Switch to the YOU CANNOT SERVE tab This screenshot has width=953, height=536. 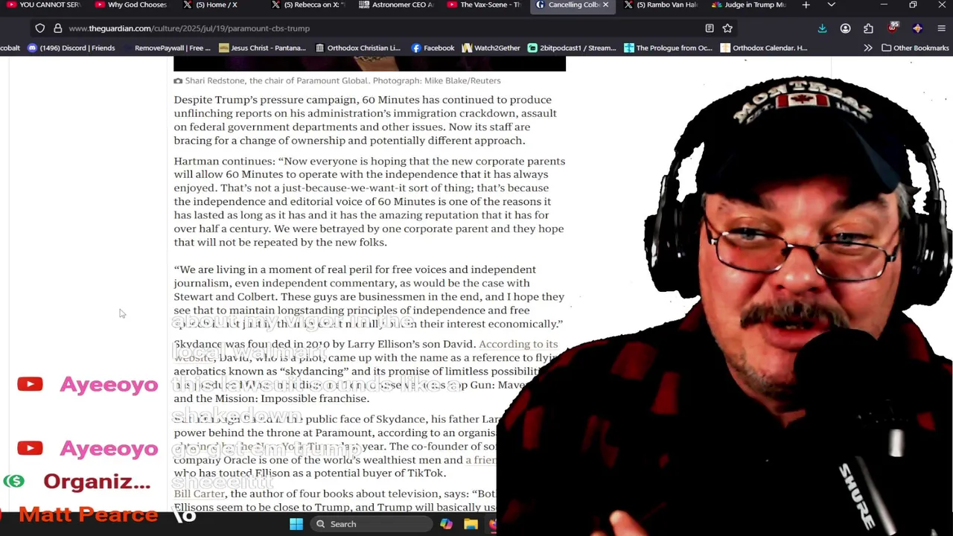[43, 5]
